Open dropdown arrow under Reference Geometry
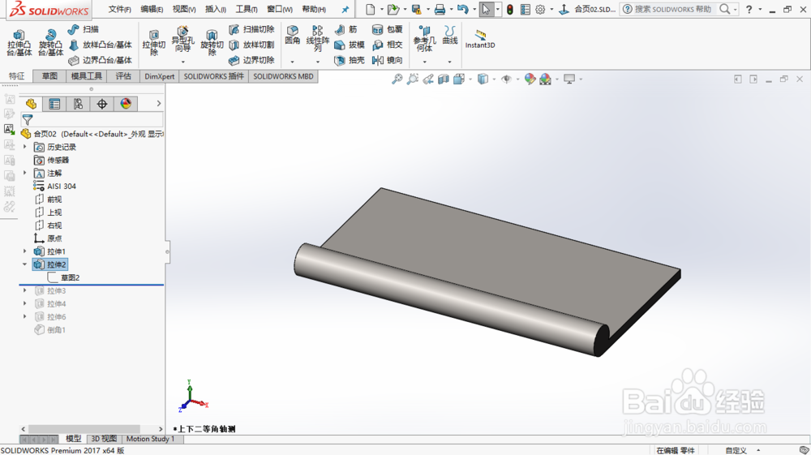 coord(424,62)
